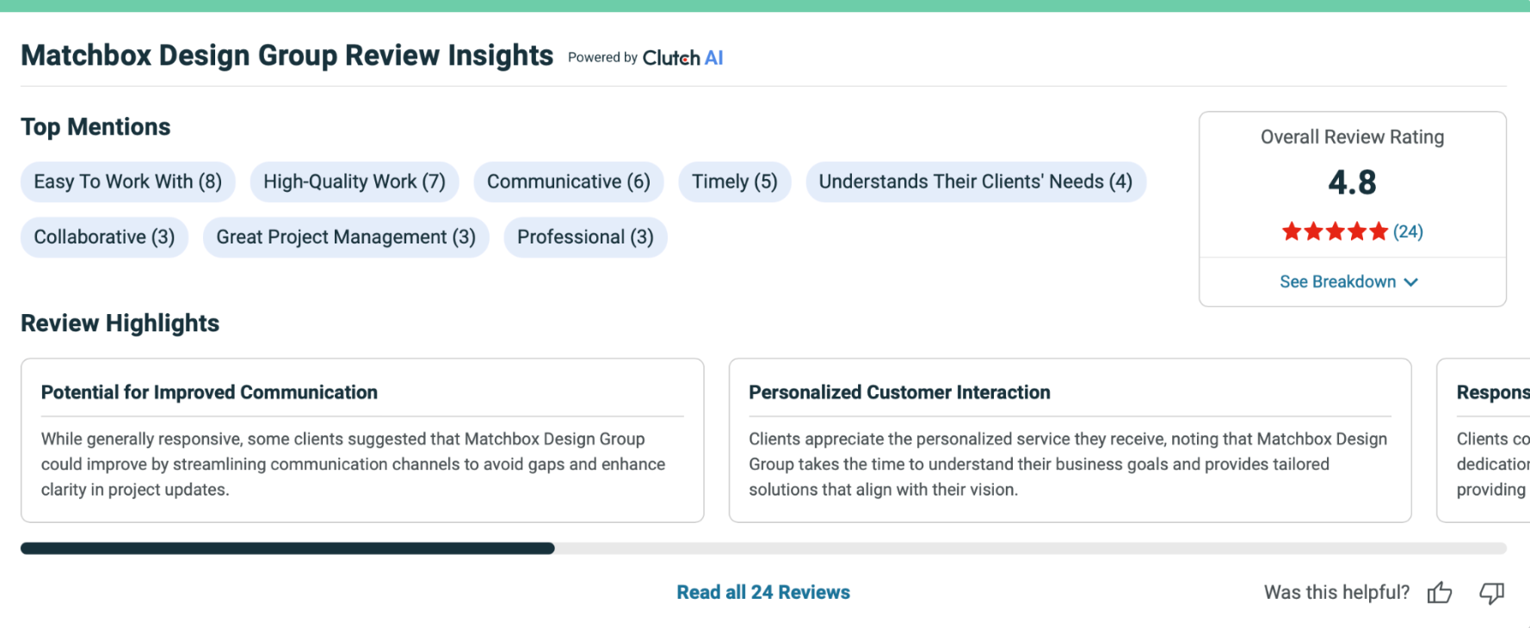Toggle the Communicative (6) mention filter
1530x628 pixels.
click(568, 182)
